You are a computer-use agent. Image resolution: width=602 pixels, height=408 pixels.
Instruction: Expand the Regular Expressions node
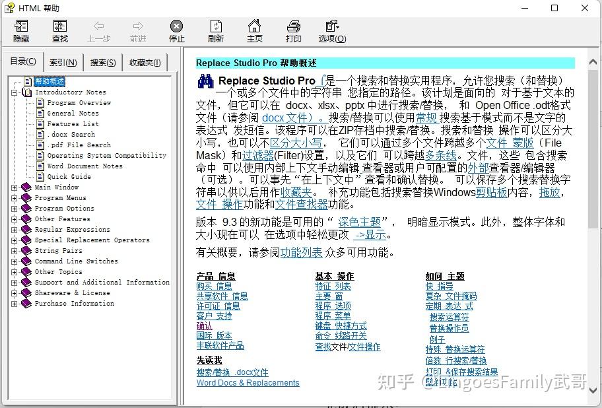pos(15,230)
